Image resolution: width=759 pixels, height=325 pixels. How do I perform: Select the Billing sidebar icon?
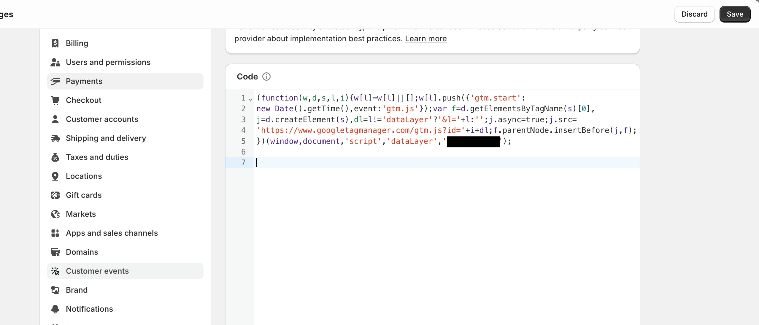pos(55,43)
